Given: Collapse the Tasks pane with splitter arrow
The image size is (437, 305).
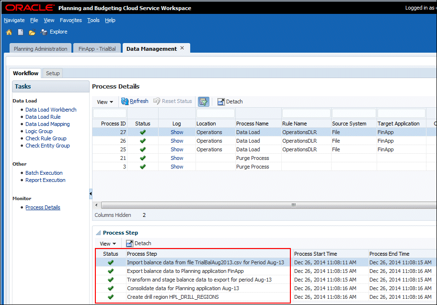Looking at the screenshot, I should (91, 193).
